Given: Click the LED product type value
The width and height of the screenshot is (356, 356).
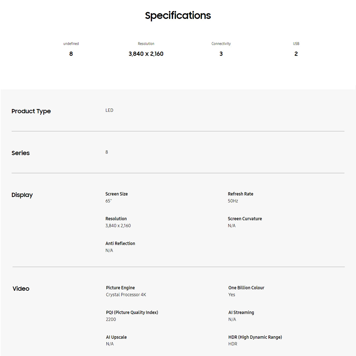Looking at the screenshot, I should tap(109, 110).
